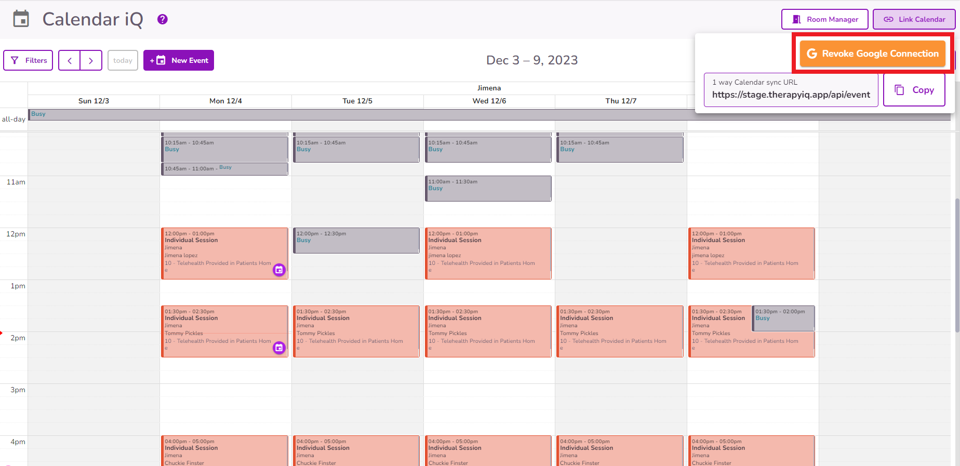Click the copy pages icon beside the Copy label
Image resolution: width=960 pixels, height=466 pixels.
tap(900, 89)
